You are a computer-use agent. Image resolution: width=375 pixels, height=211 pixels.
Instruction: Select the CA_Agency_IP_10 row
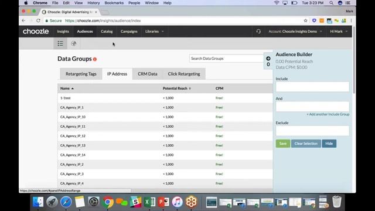[x=165, y=117]
